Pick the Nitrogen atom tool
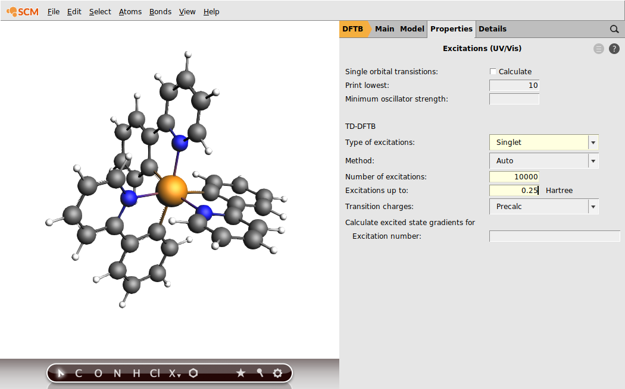The height and width of the screenshot is (389, 625). (x=117, y=373)
